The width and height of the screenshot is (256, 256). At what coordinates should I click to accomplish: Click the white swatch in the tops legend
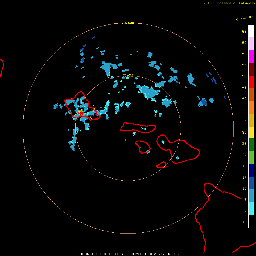pos(251,31)
